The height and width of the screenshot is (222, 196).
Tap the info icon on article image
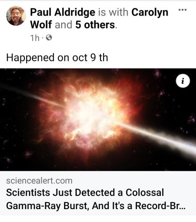click(x=183, y=81)
